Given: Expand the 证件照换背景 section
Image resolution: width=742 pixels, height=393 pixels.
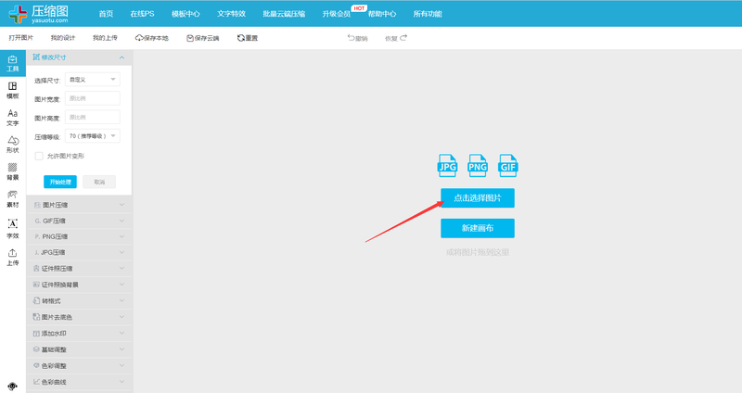Looking at the screenshot, I should coord(79,285).
